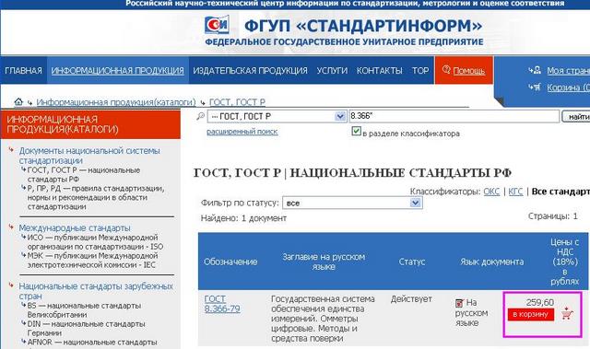590x349 pixels.
Task: Open ИЗДАТЕЛЬСКАЯ ПРОДУКЦИЯ menu item
Action: (x=250, y=70)
